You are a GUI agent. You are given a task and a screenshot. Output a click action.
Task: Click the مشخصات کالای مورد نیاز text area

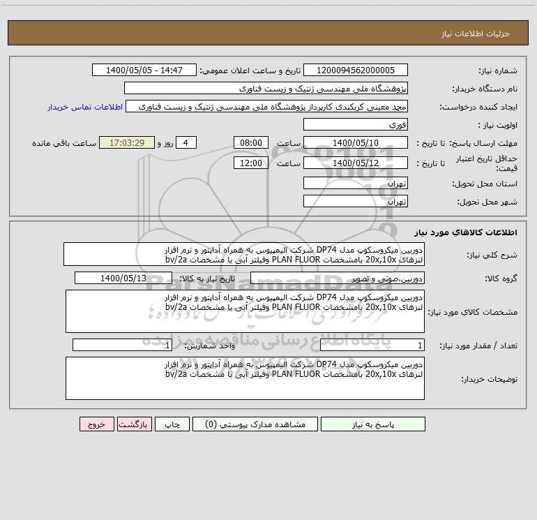(x=245, y=311)
